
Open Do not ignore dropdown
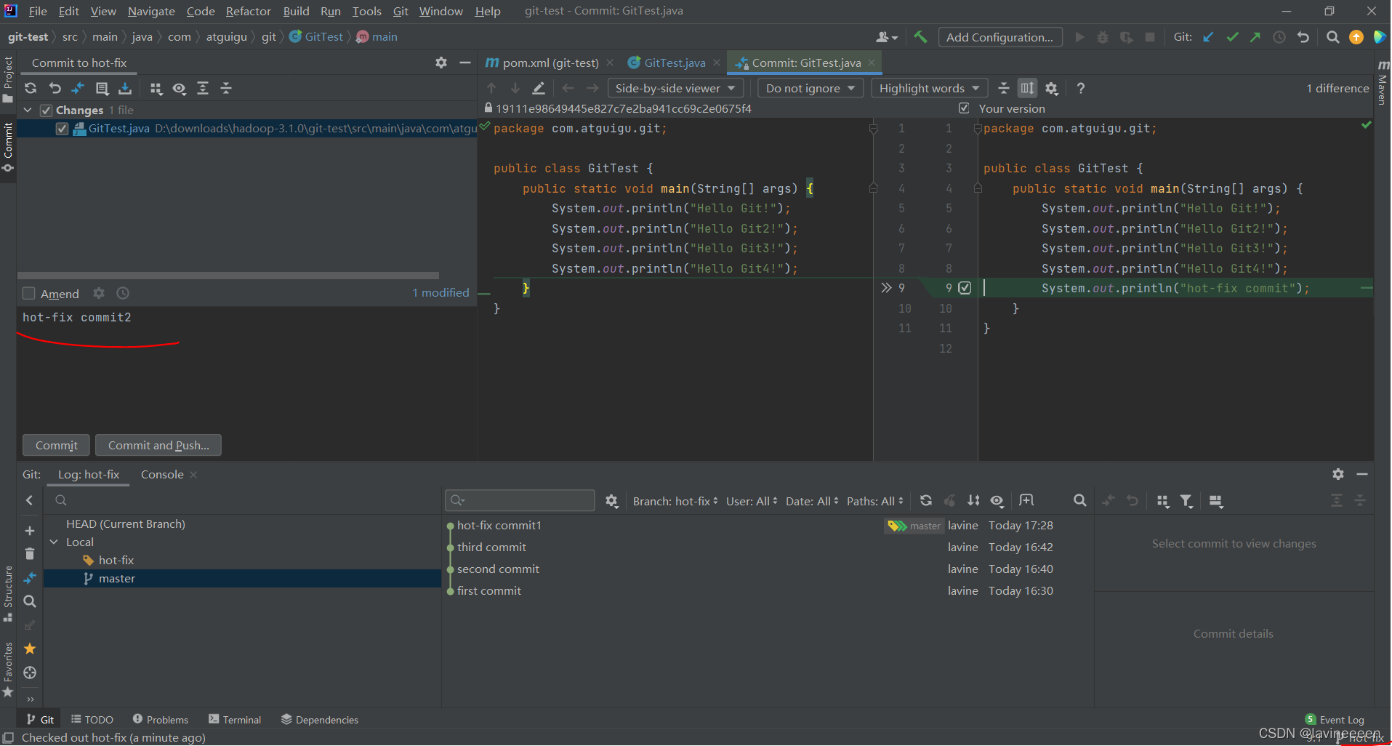[810, 88]
